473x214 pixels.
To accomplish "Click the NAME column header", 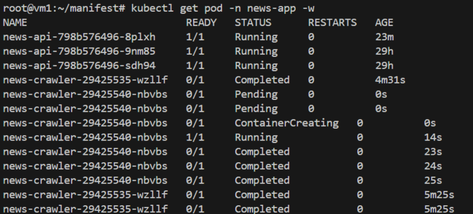I will [x=14, y=23].
